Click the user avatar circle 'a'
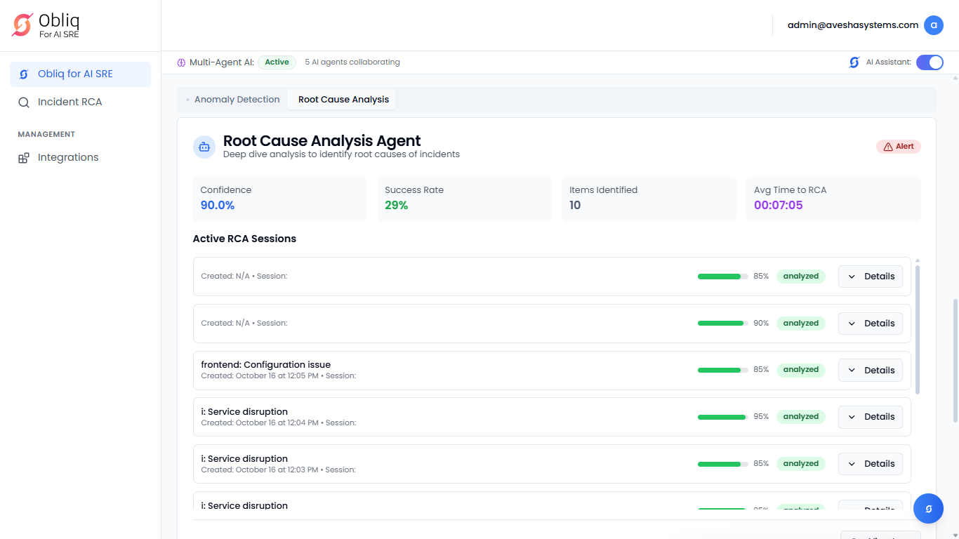This screenshot has width=959, height=539. point(933,25)
